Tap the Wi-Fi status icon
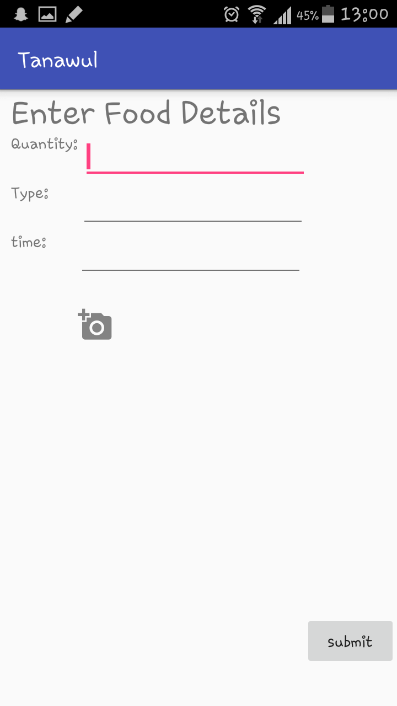Viewport: 397px width, 706px height. [x=257, y=14]
